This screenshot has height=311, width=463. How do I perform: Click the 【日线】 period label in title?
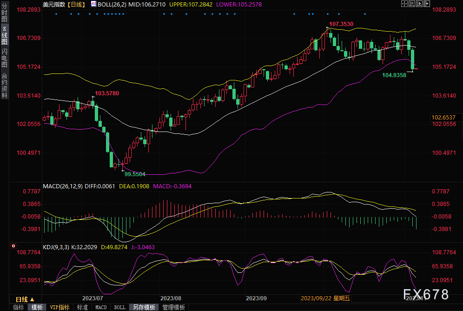pyautogui.click(x=76, y=5)
